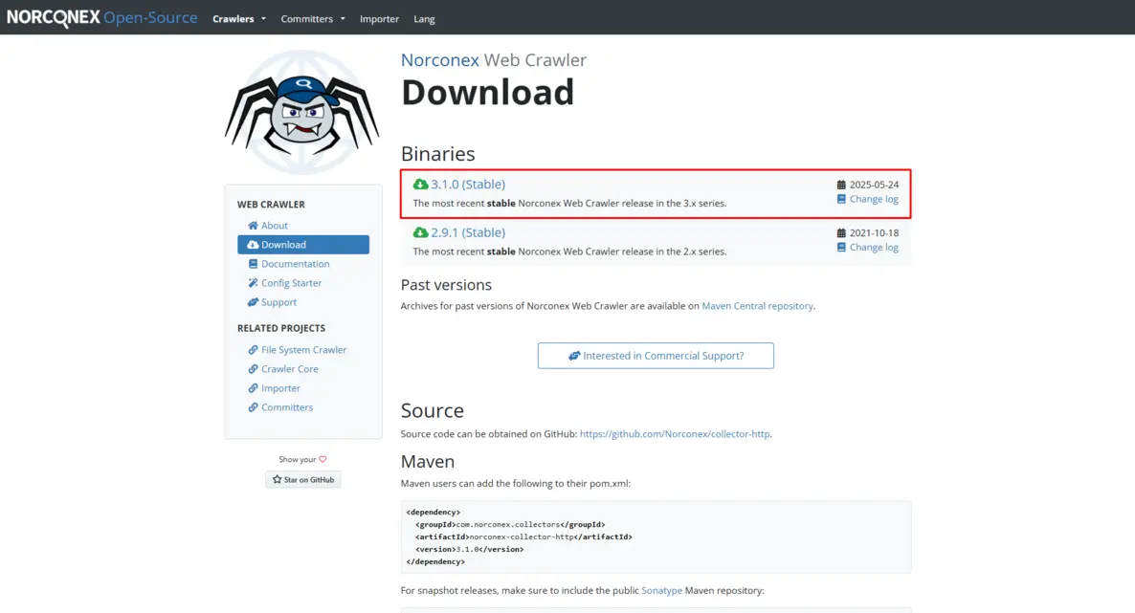Click the Maven section heading

pyautogui.click(x=428, y=462)
